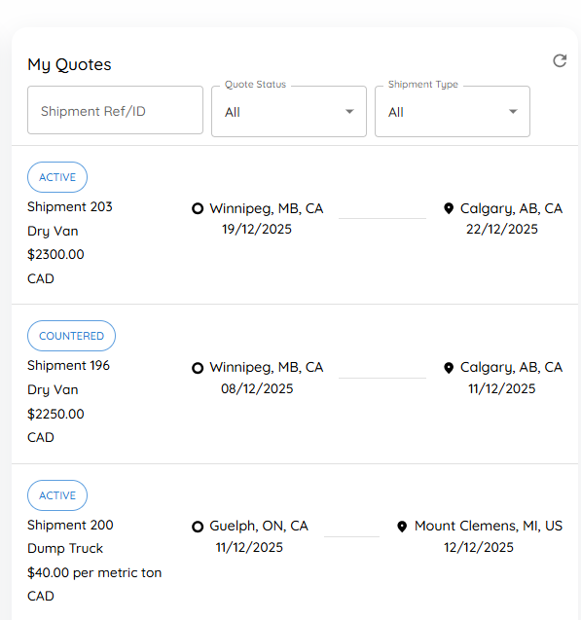Click destination pin icon for Shipment 203
The height and width of the screenshot is (620, 581).
(x=449, y=208)
